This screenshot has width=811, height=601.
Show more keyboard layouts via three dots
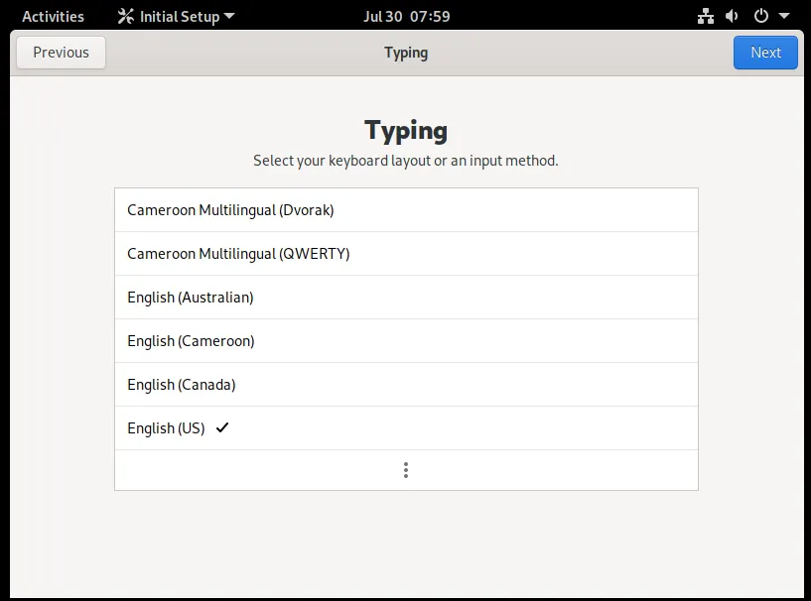pos(406,470)
